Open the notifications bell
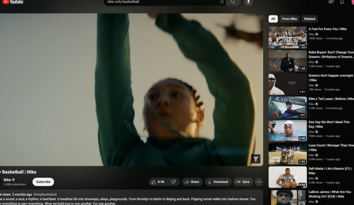This screenshot has height=205, width=354. pos(342,2)
